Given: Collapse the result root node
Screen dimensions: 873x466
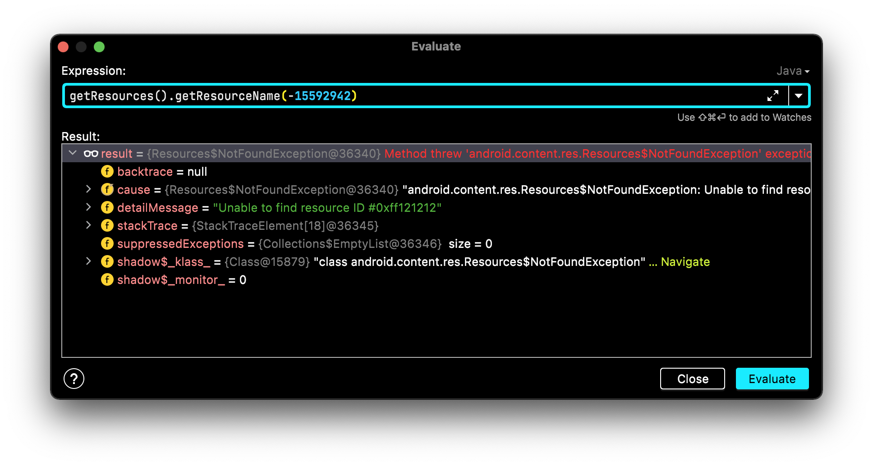Looking at the screenshot, I should click(x=73, y=153).
